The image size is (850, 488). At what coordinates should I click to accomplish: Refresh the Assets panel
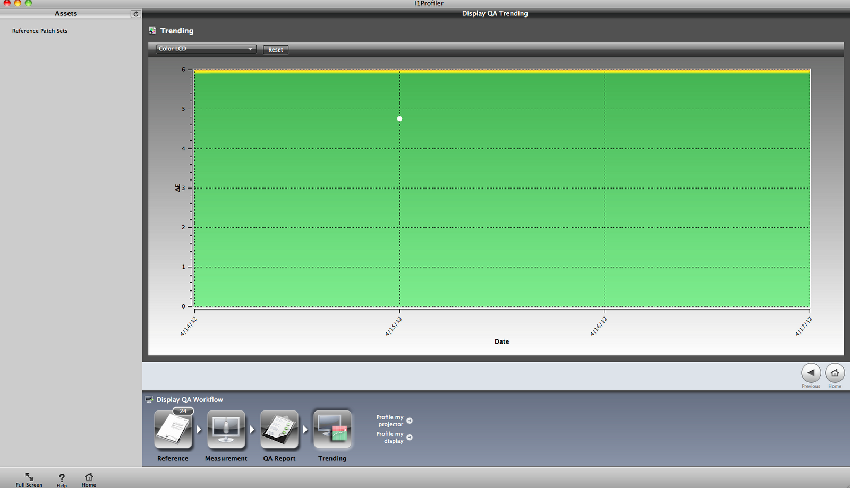pos(135,14)
